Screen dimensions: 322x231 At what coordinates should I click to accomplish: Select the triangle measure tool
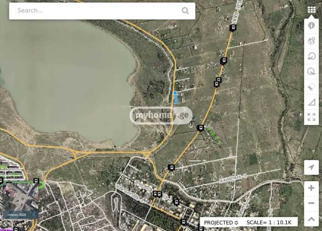click(311, 102)
